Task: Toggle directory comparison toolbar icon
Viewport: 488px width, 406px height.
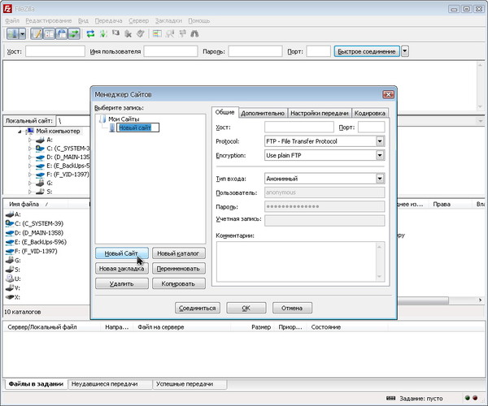Action: (x=170, y=33)
